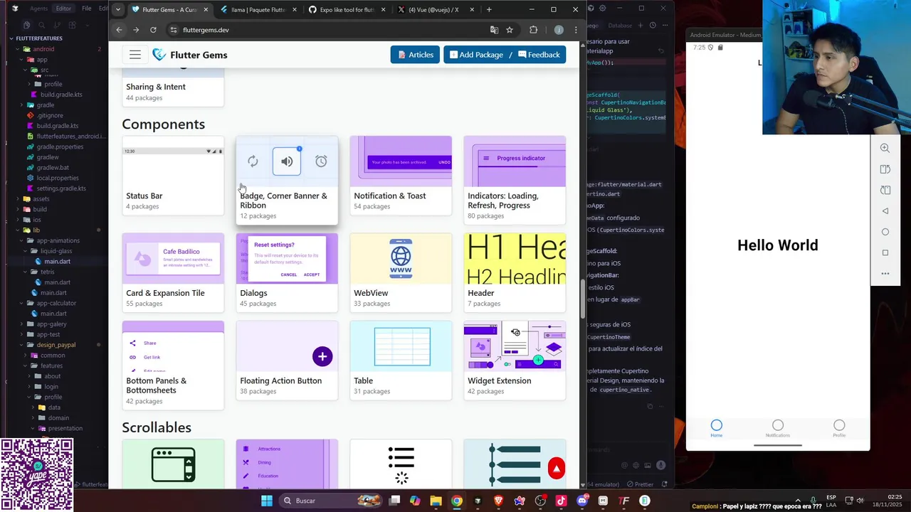Open browser three-dot menu
This screenshot has width=911, height=512.
click(574, 30)
